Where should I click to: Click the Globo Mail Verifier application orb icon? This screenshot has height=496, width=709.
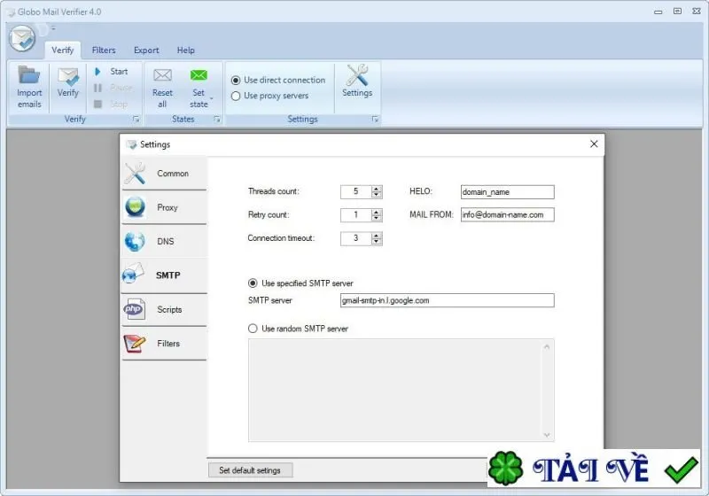pyautogui.click(x=21, y=38)
